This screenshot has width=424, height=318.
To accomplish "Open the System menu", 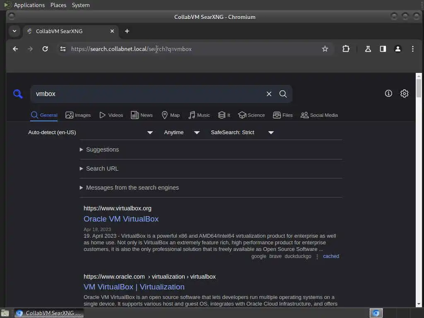I will coord(81,5).
